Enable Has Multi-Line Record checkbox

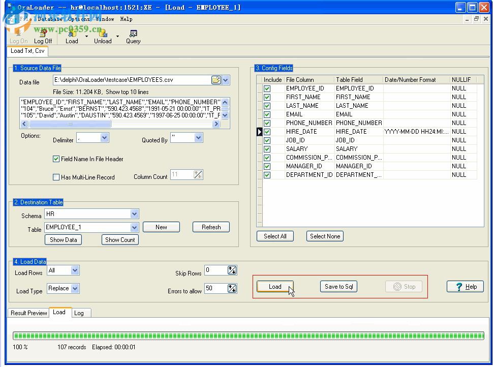[x=56, y=177]
